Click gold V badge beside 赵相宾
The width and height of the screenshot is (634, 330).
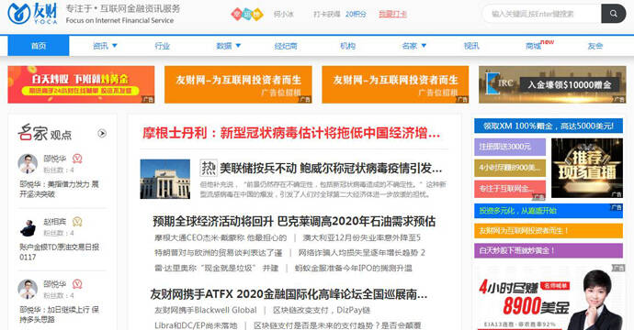click(77, 222)
